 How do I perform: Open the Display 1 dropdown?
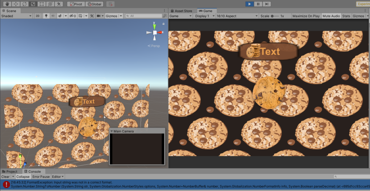tap(204, 16)
